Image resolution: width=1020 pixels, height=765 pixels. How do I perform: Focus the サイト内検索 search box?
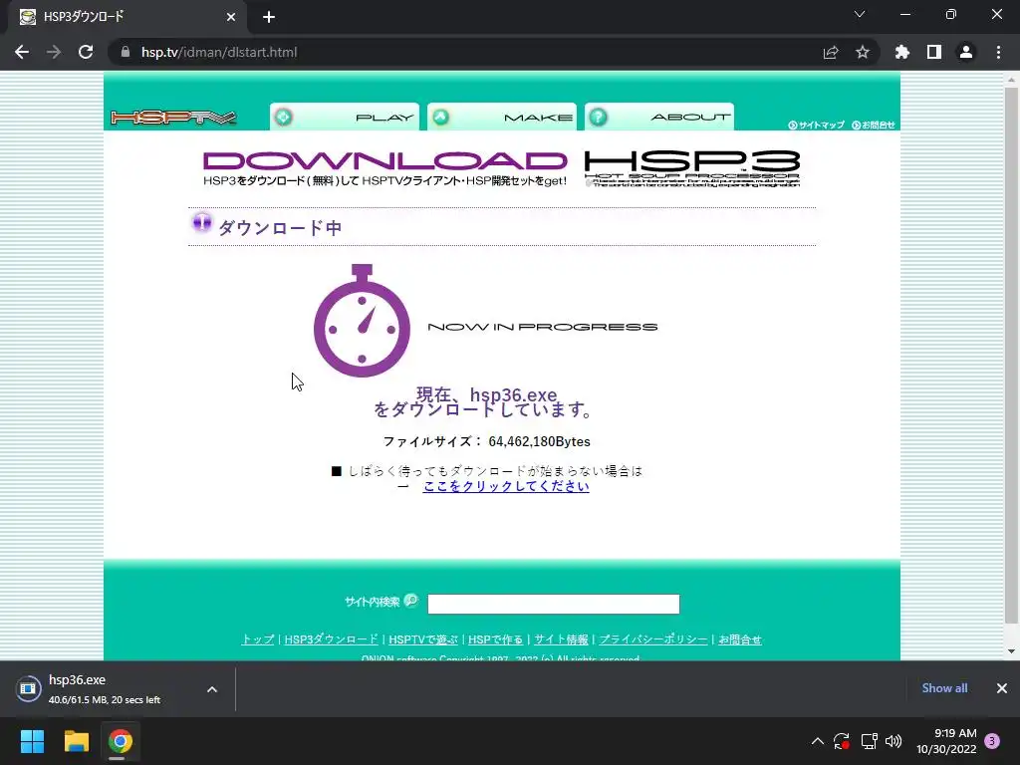coord(554,604)
